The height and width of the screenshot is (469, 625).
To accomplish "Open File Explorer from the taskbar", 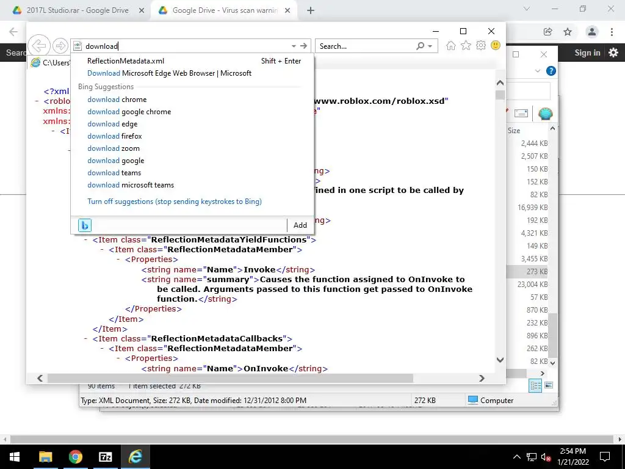I will 45,457.
